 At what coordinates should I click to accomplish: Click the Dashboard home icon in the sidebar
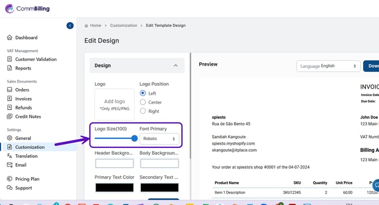click(10, 37)
